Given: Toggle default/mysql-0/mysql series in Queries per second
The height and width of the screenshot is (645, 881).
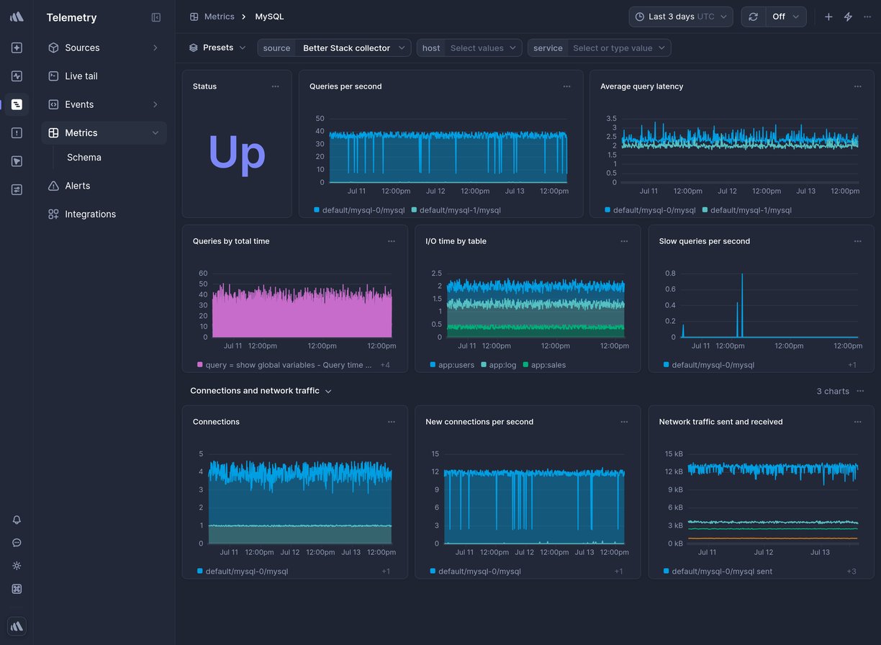Looking at the screenshot, I should pos(359,210).
